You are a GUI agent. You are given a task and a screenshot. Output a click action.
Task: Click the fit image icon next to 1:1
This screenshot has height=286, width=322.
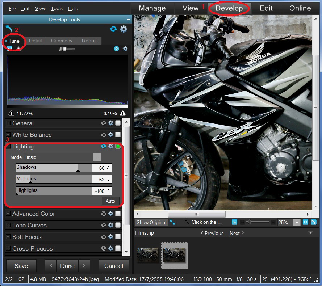[313, 222]
